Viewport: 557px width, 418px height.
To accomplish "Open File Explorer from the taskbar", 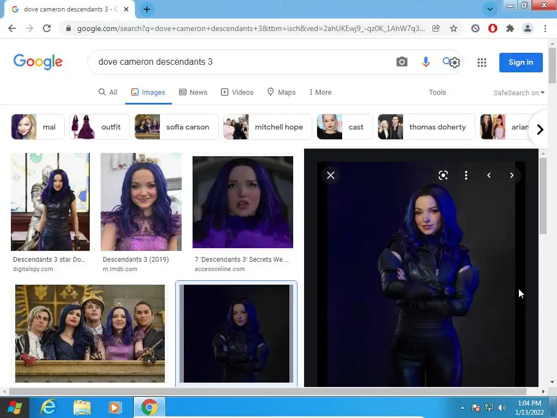I will [x=82, y=407].
